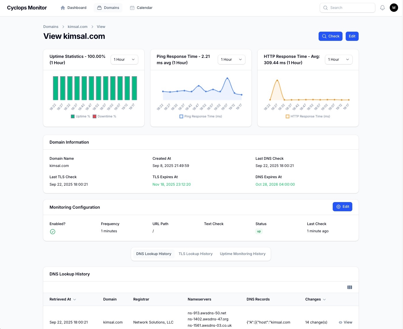Open the Dashboard using the home icon
The width and height of the screenshot is (403, 329).
(63, 8)
